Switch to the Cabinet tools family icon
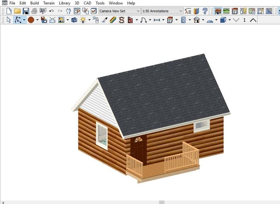The width and height of the screenshot is (280, 204). pos(235,11)
